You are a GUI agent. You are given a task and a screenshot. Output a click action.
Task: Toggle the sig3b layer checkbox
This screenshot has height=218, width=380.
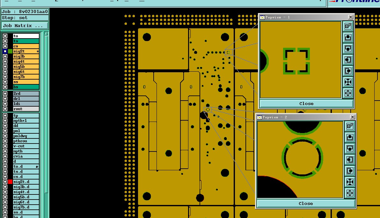(x=5, y=56)
